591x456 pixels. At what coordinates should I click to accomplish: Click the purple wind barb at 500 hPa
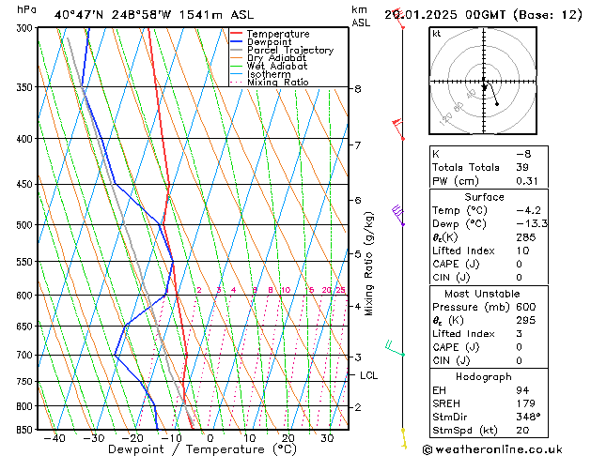coord(398,215)
